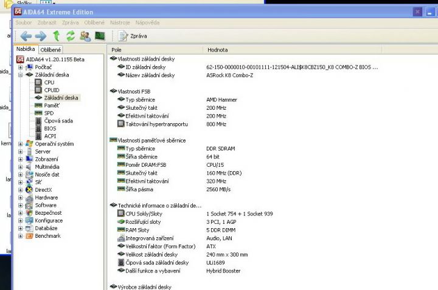Click the Software tree icon
The image size is (438, 290).
coord(29,205)
